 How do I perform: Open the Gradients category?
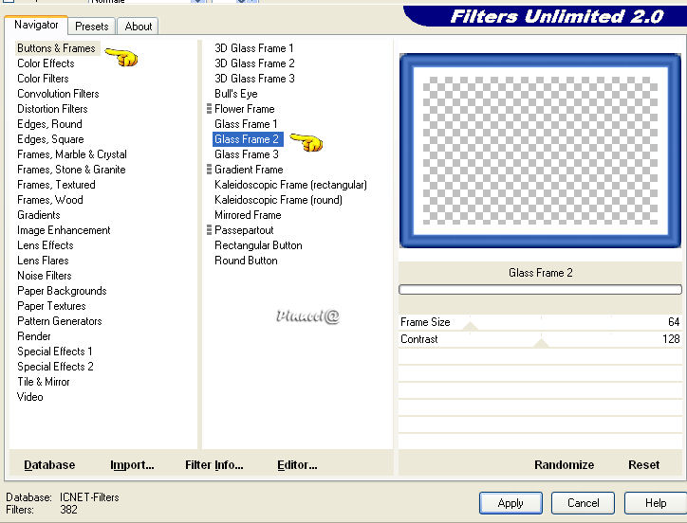pyautogui.click(x=39, y=215)
